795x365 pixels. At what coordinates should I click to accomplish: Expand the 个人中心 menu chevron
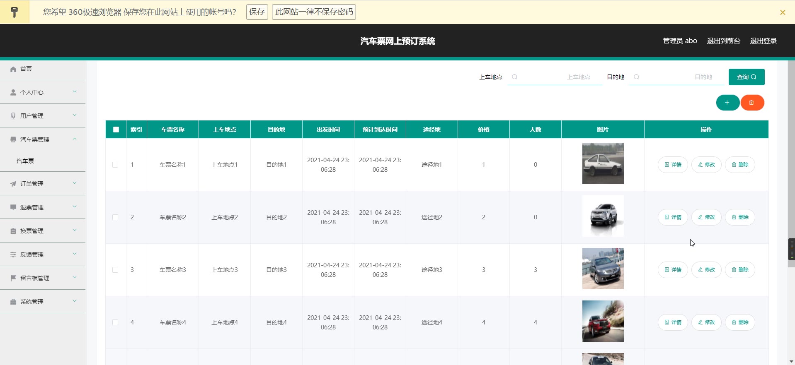click(x=75, y=92)
